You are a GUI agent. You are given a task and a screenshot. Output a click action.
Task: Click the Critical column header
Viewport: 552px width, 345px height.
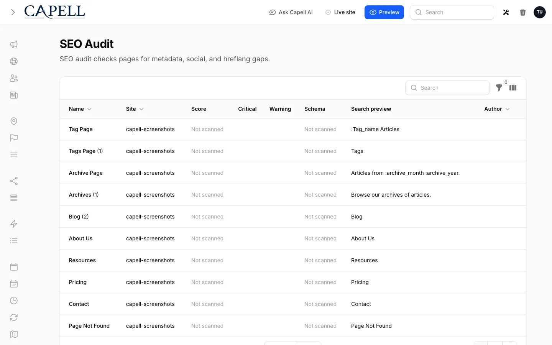(x=247, y=109)
